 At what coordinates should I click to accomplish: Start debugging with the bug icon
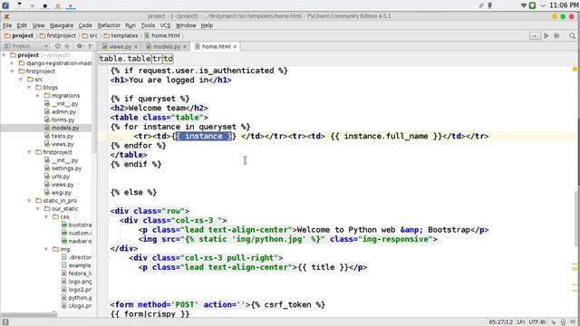[556, 36]
